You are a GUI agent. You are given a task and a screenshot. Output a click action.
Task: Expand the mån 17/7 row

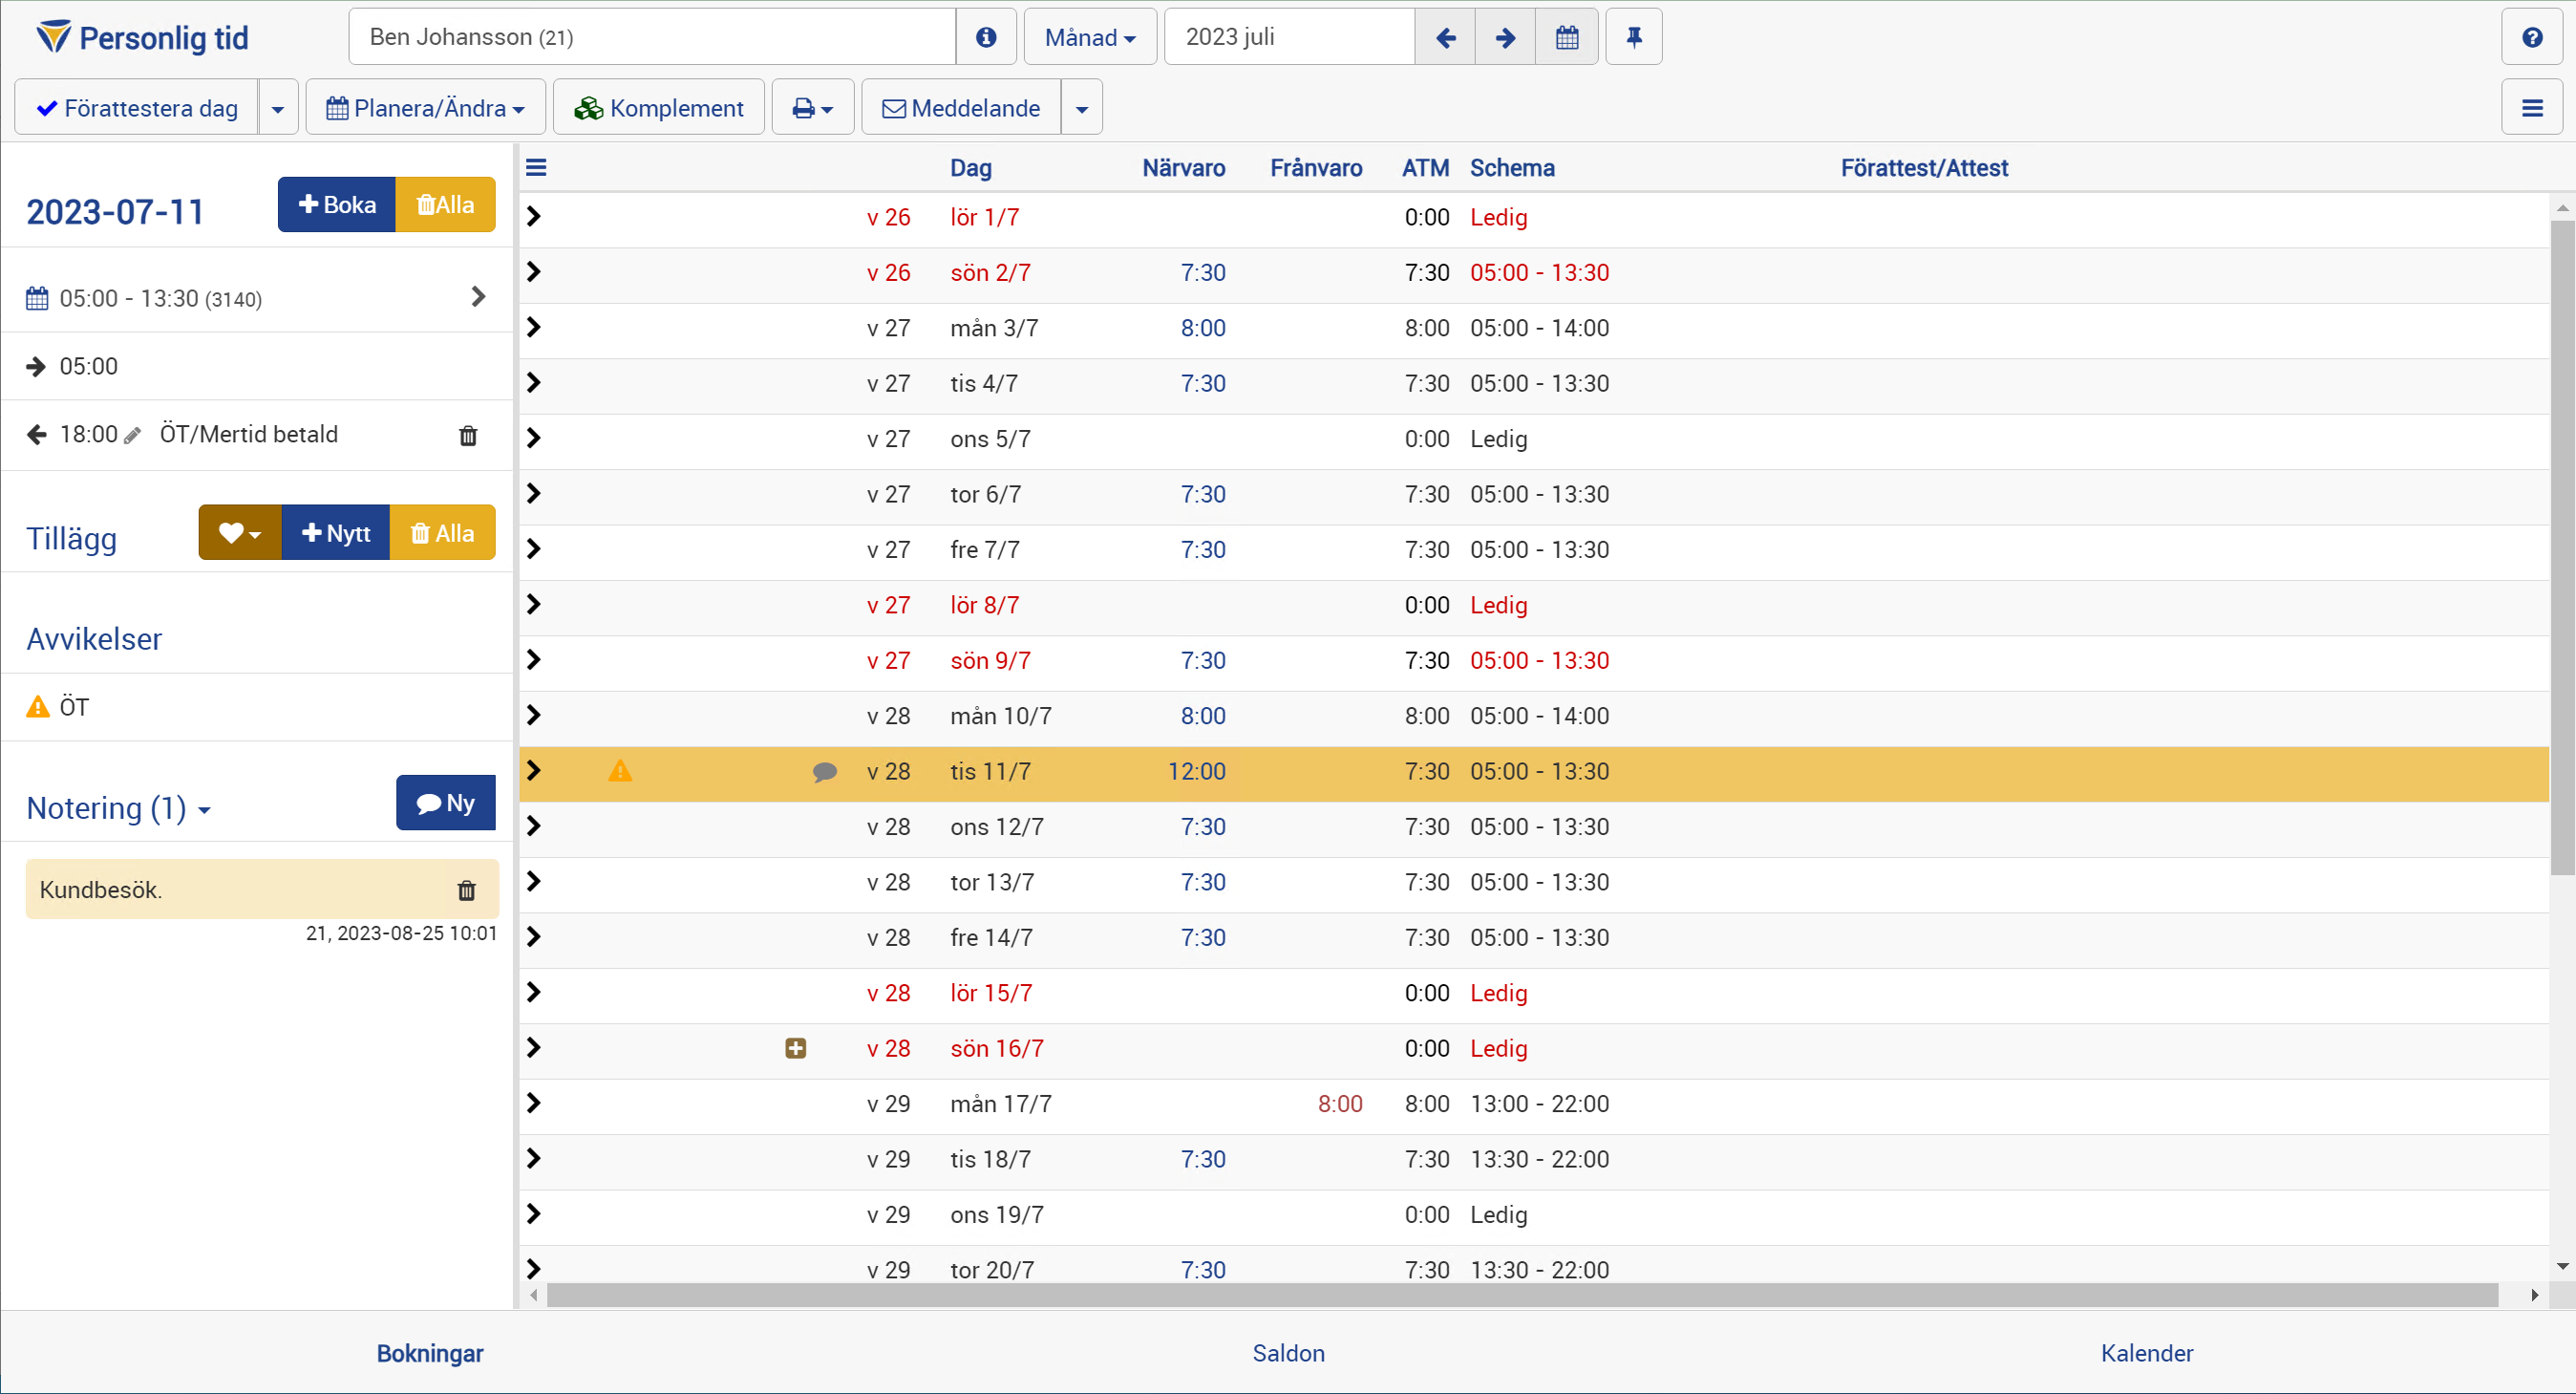[x=534, y=1103]
